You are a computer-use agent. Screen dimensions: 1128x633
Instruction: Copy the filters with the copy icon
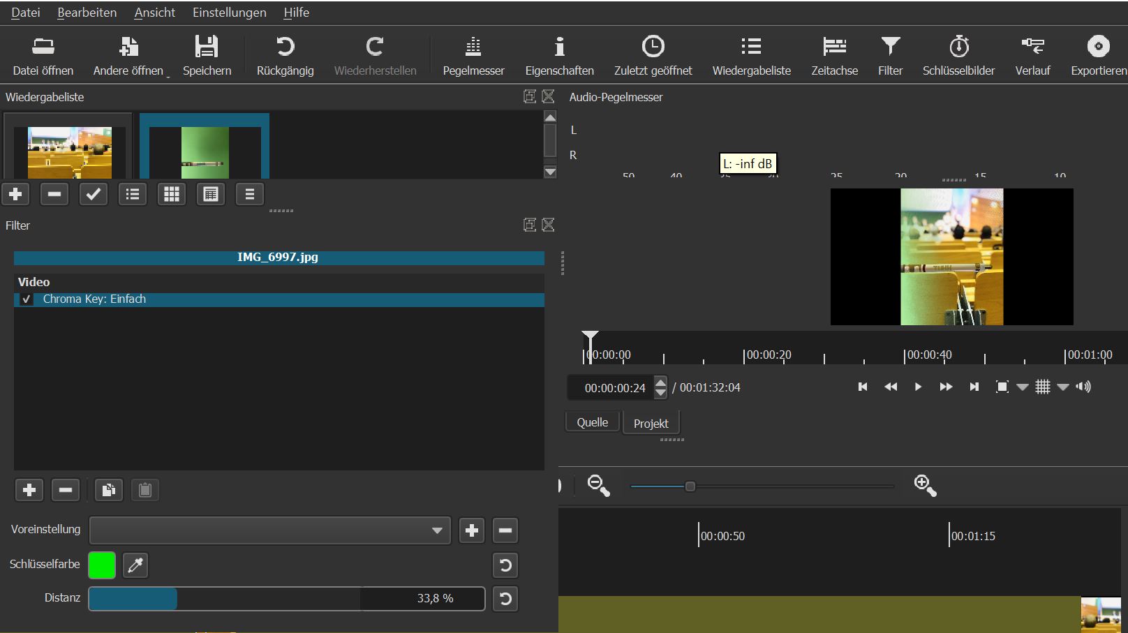click(x=108, y=490)
